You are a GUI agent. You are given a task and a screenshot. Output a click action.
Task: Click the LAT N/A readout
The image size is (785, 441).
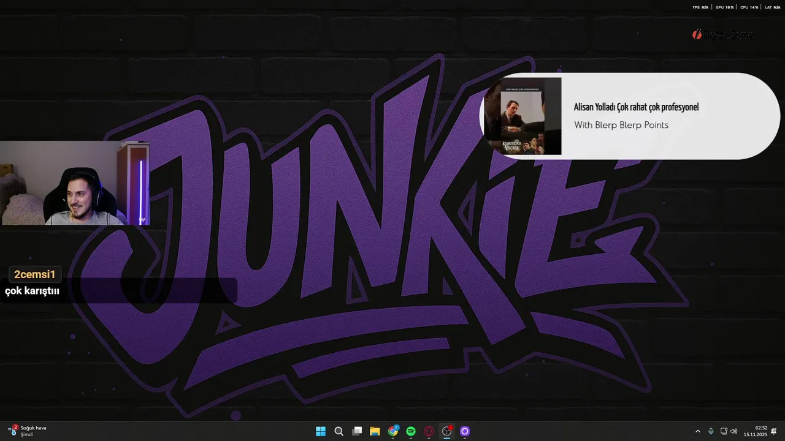click(x=773, y=7)
